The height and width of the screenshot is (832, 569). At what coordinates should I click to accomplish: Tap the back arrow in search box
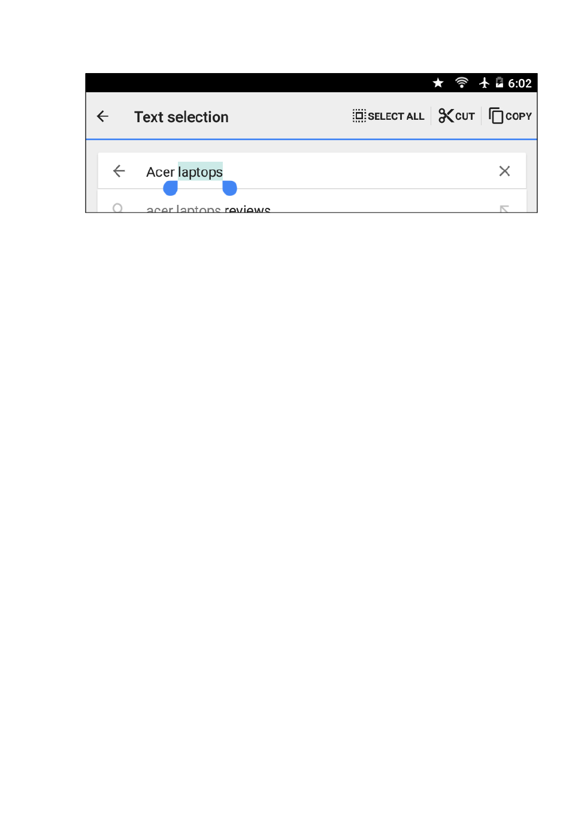(119, 171)
